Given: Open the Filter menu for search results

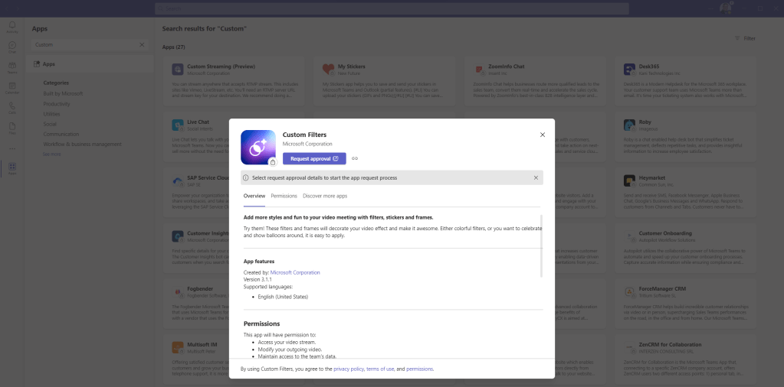Looking at the screenshot, I should tap(744, 38).
